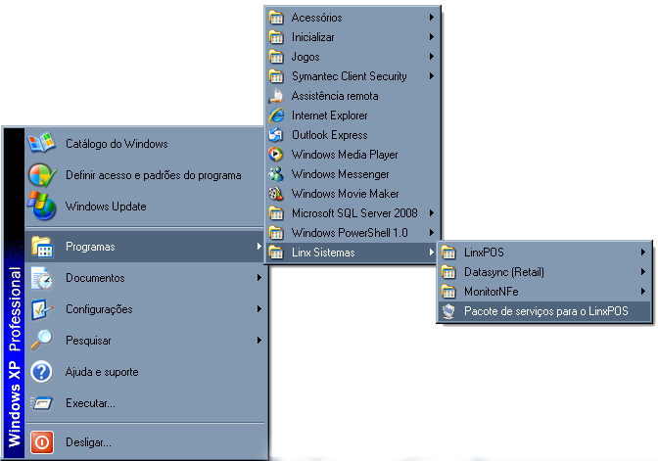Select Datasync (Retail) entry
This screenshot has height=461, width=658.
pos(544,272)
